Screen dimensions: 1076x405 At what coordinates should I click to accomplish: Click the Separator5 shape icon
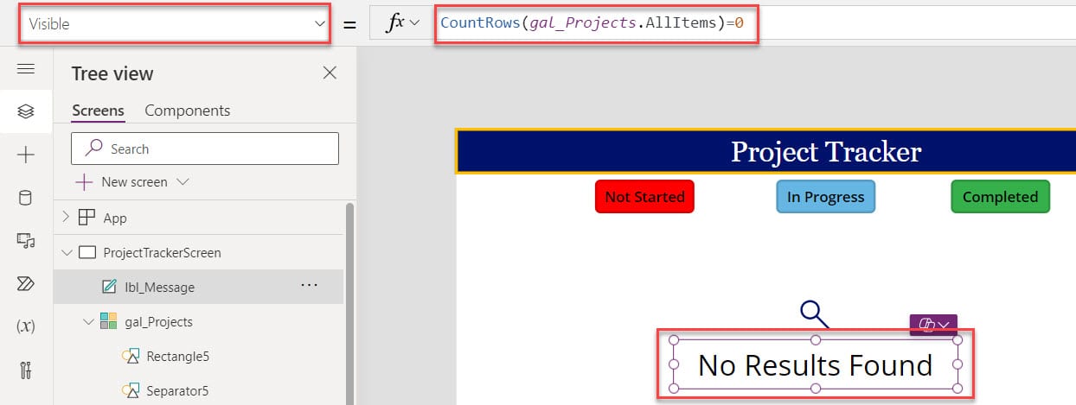[131, 390]
